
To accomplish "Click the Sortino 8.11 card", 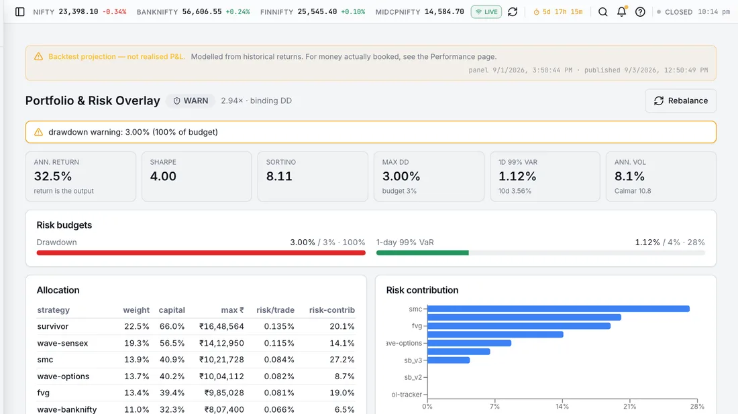I will pyautogui.click(x=313, y=176).
